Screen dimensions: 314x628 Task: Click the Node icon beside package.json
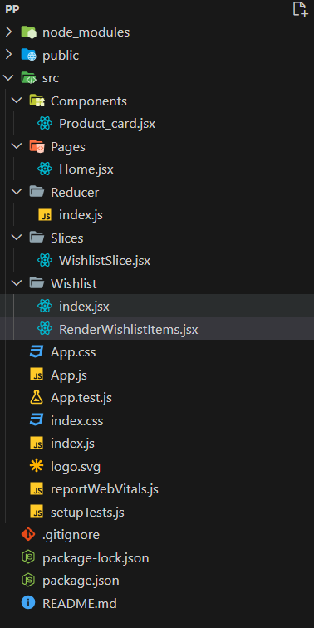[28, 581]
